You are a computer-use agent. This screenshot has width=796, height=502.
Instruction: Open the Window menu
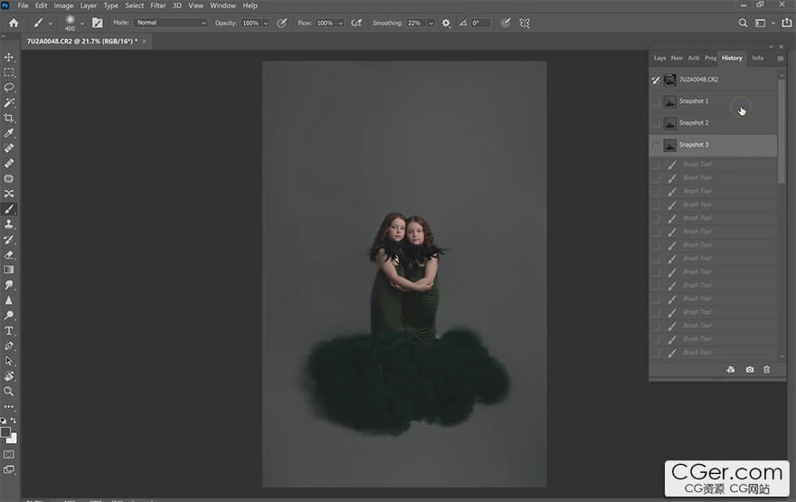pos(223,5)
